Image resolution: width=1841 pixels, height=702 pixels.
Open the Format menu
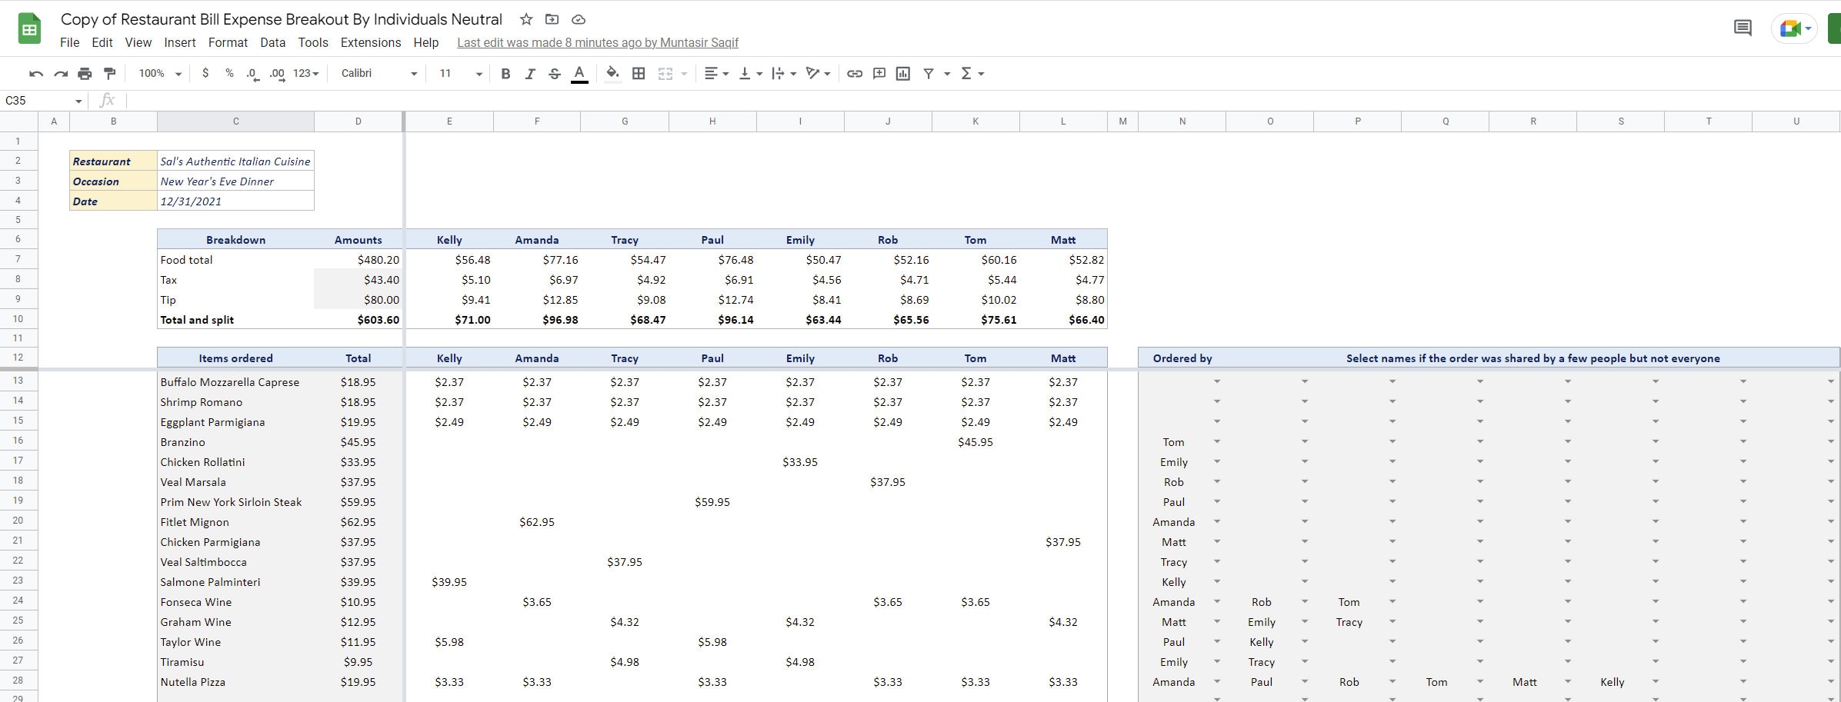coord(228,43)
